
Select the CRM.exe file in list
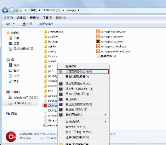click(x=50, y=106)
